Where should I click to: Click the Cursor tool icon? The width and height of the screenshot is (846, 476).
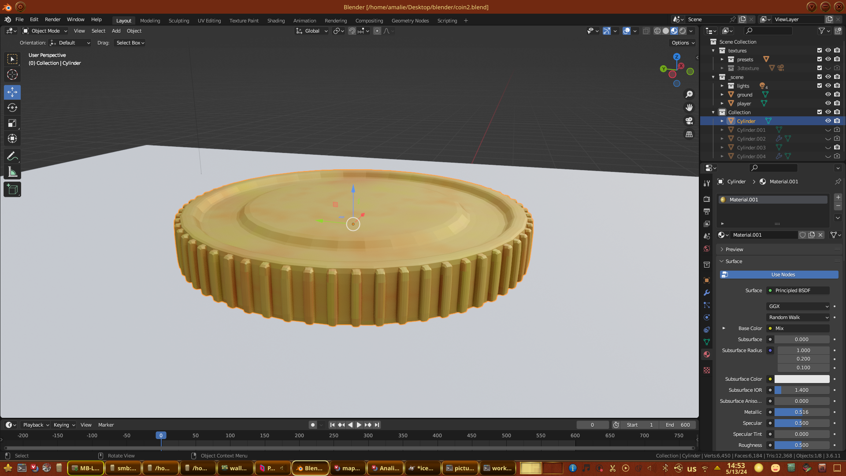tap(12, 74)
